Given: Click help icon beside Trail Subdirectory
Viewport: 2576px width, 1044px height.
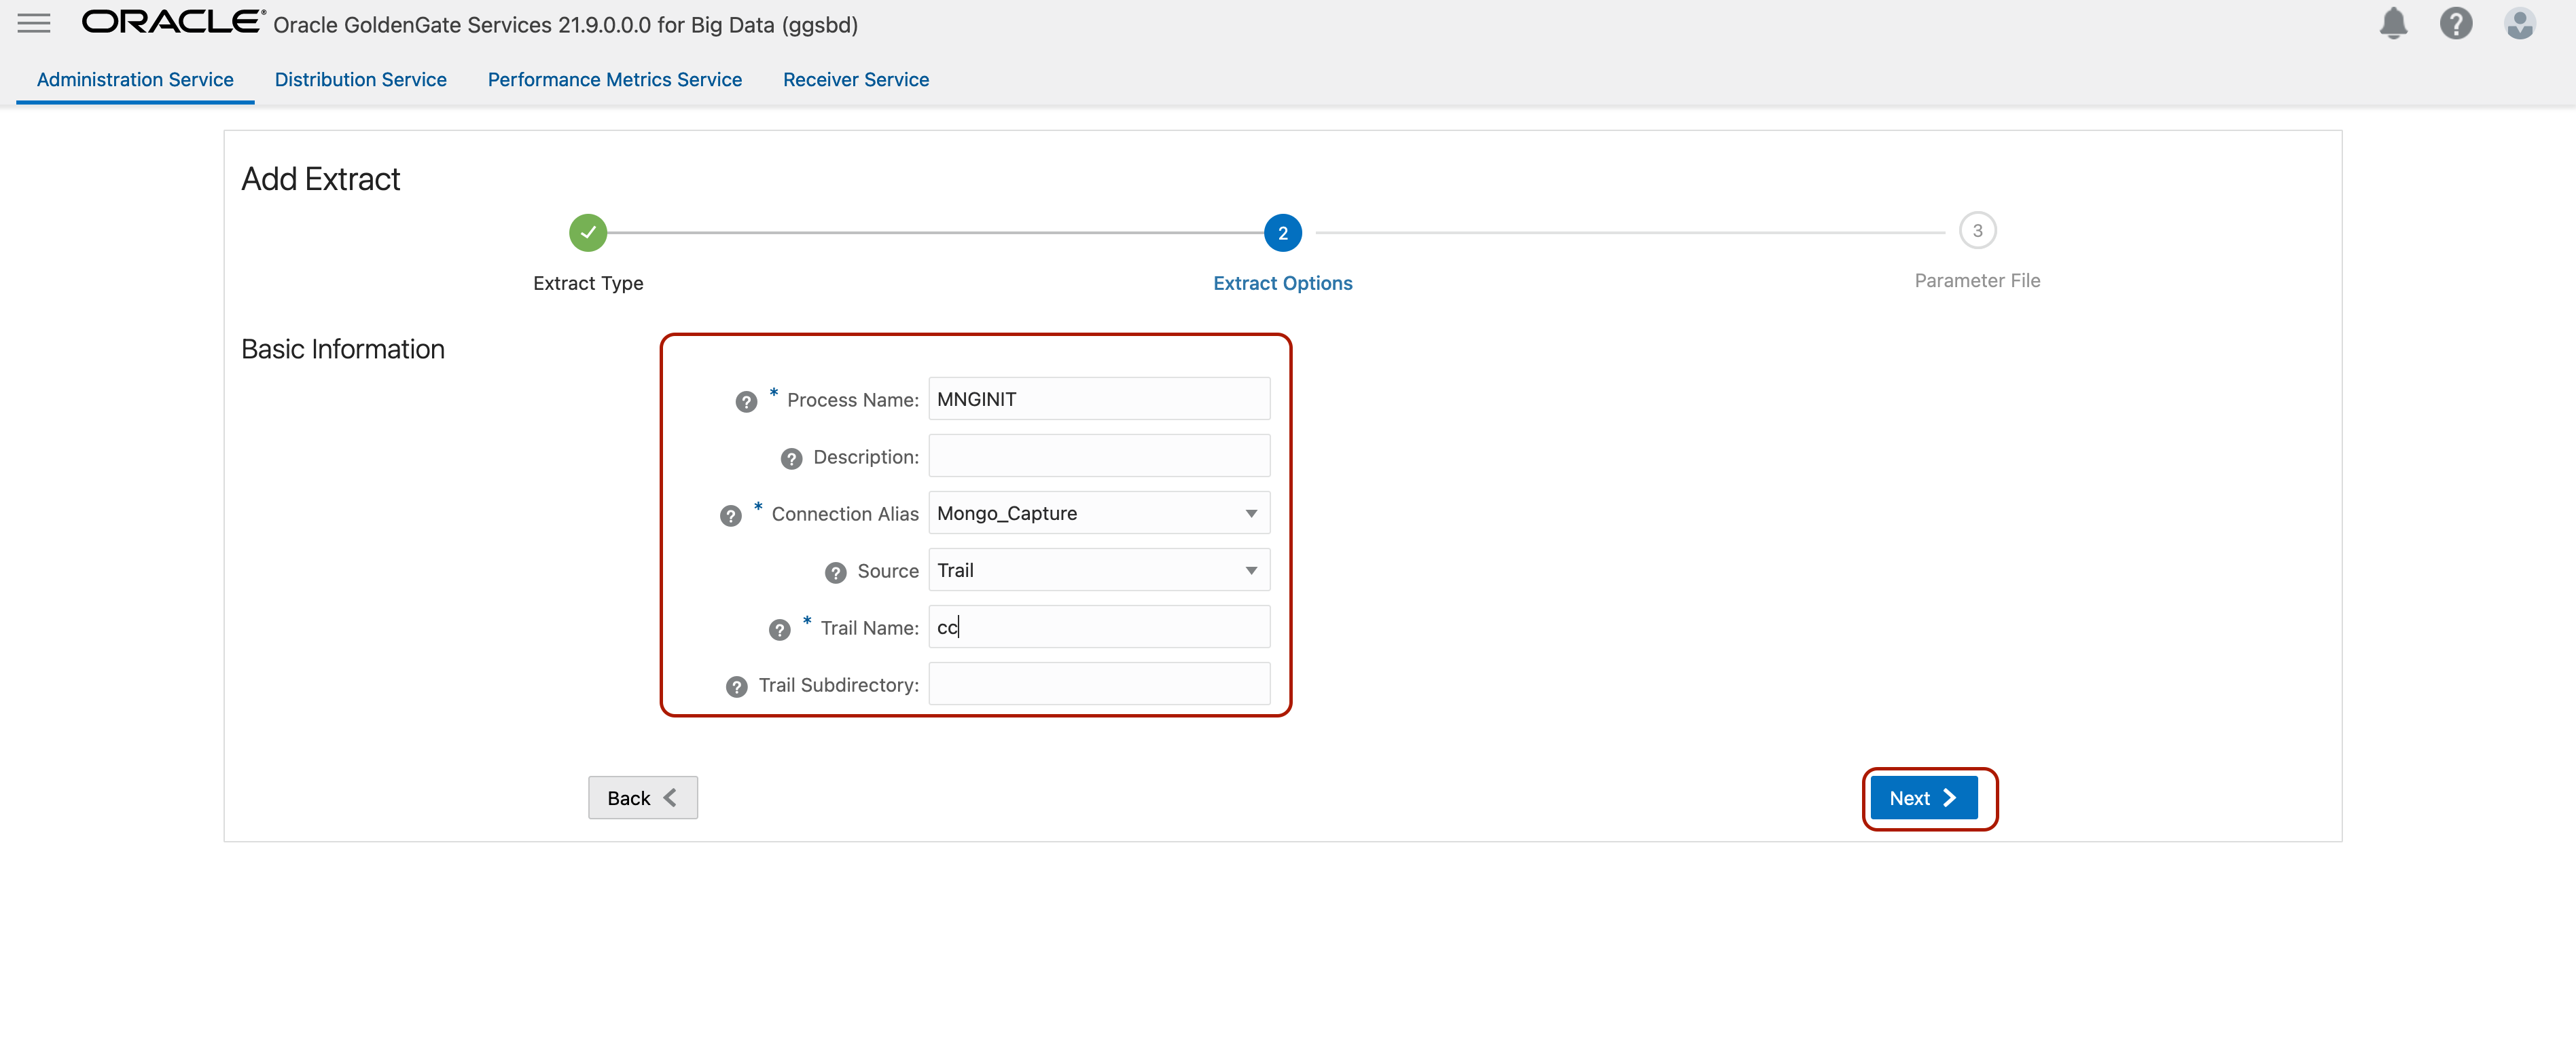Looking at the screenshot, I should pyautogui.click(x=737, y=686).
